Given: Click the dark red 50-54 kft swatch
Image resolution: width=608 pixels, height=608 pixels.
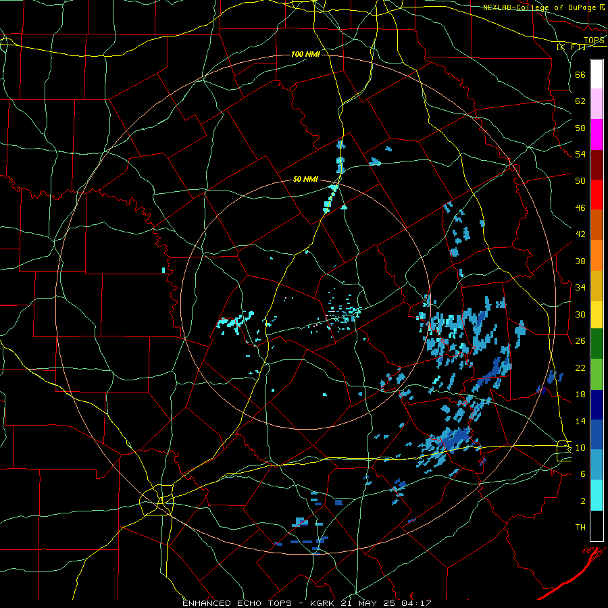Looking at the screenshot, I should point(597,165).
